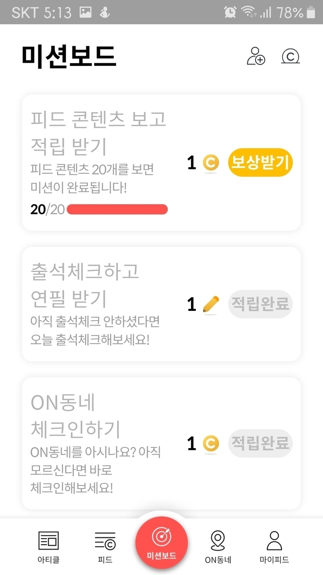
Task: Tap 적립완료 button on ON동네 check-in mission
Action: [x=260, y=443]
